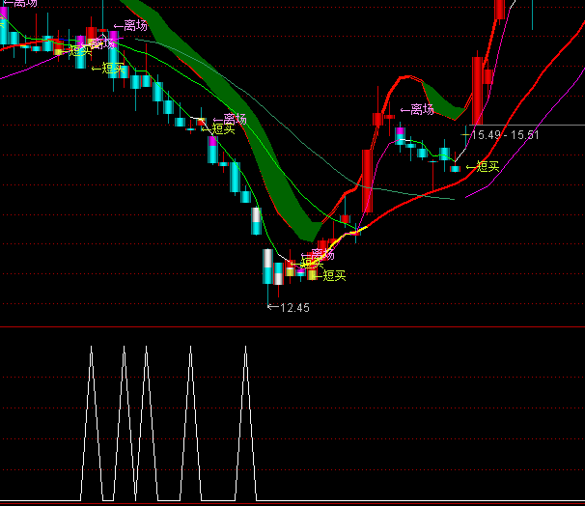Select the 离场 label in top-left corner

tap(21, 5)
